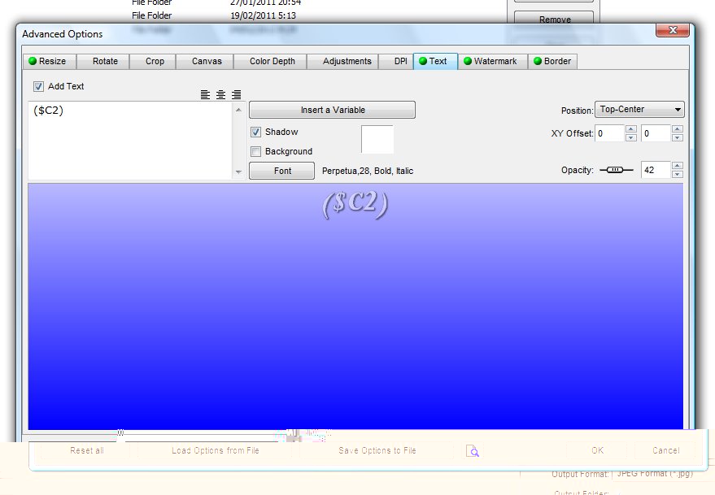Viewport: 715px width, 495px height.
Task: Go to the Resize tab
Action: pos(47,61)
